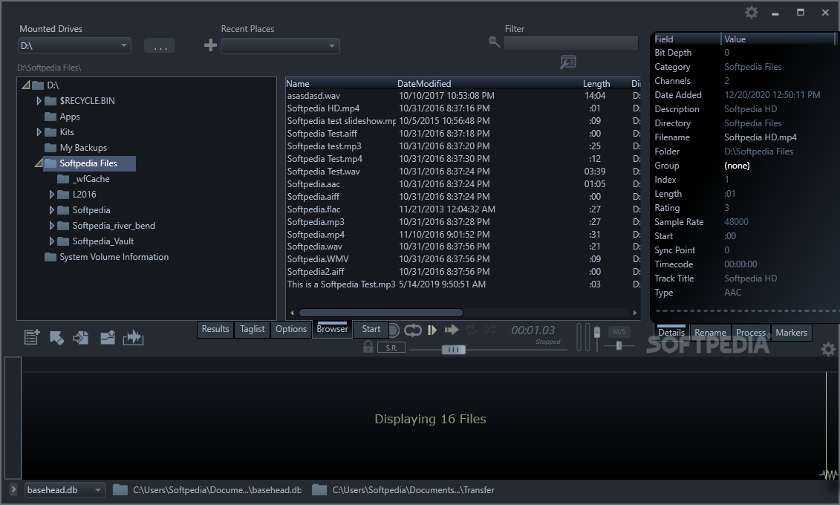Click the browse '...' button
The image size is (840, 505).
click(x=160, y=45)
